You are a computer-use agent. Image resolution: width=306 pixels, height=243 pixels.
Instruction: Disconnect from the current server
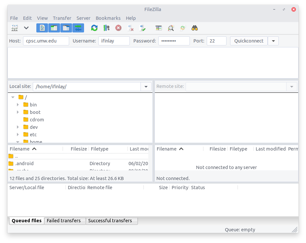(130, 28)
